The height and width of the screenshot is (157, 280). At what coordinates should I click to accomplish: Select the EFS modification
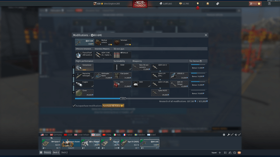point(122,84)
